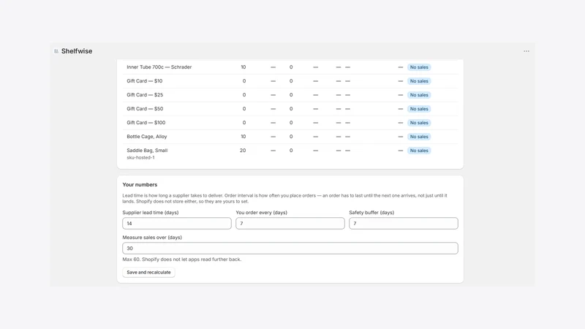The image size is (585, 329).
Task: Focus the Supplier lead time field
Action: click(177, 224)
